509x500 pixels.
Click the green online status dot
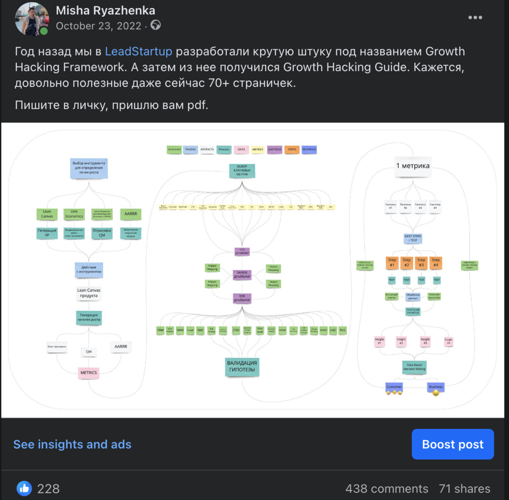(44, 31)
